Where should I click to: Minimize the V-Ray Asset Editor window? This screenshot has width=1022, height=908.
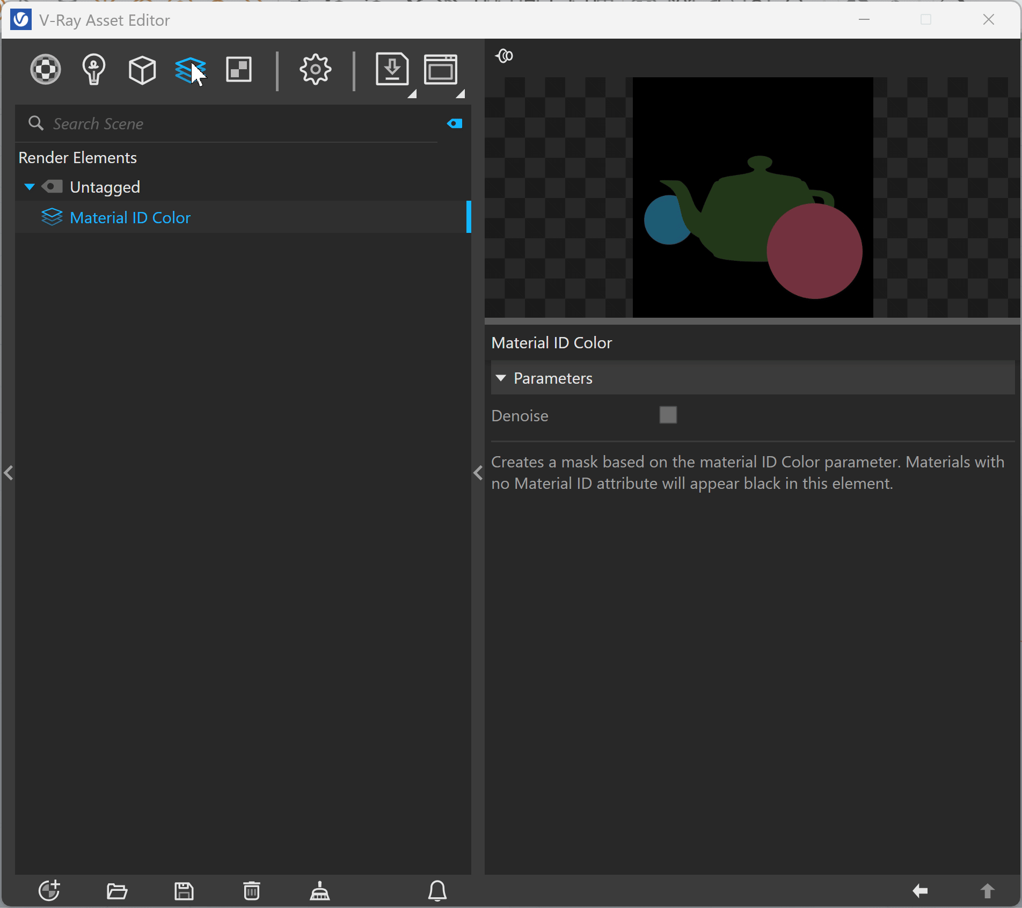tap(864, 20)
